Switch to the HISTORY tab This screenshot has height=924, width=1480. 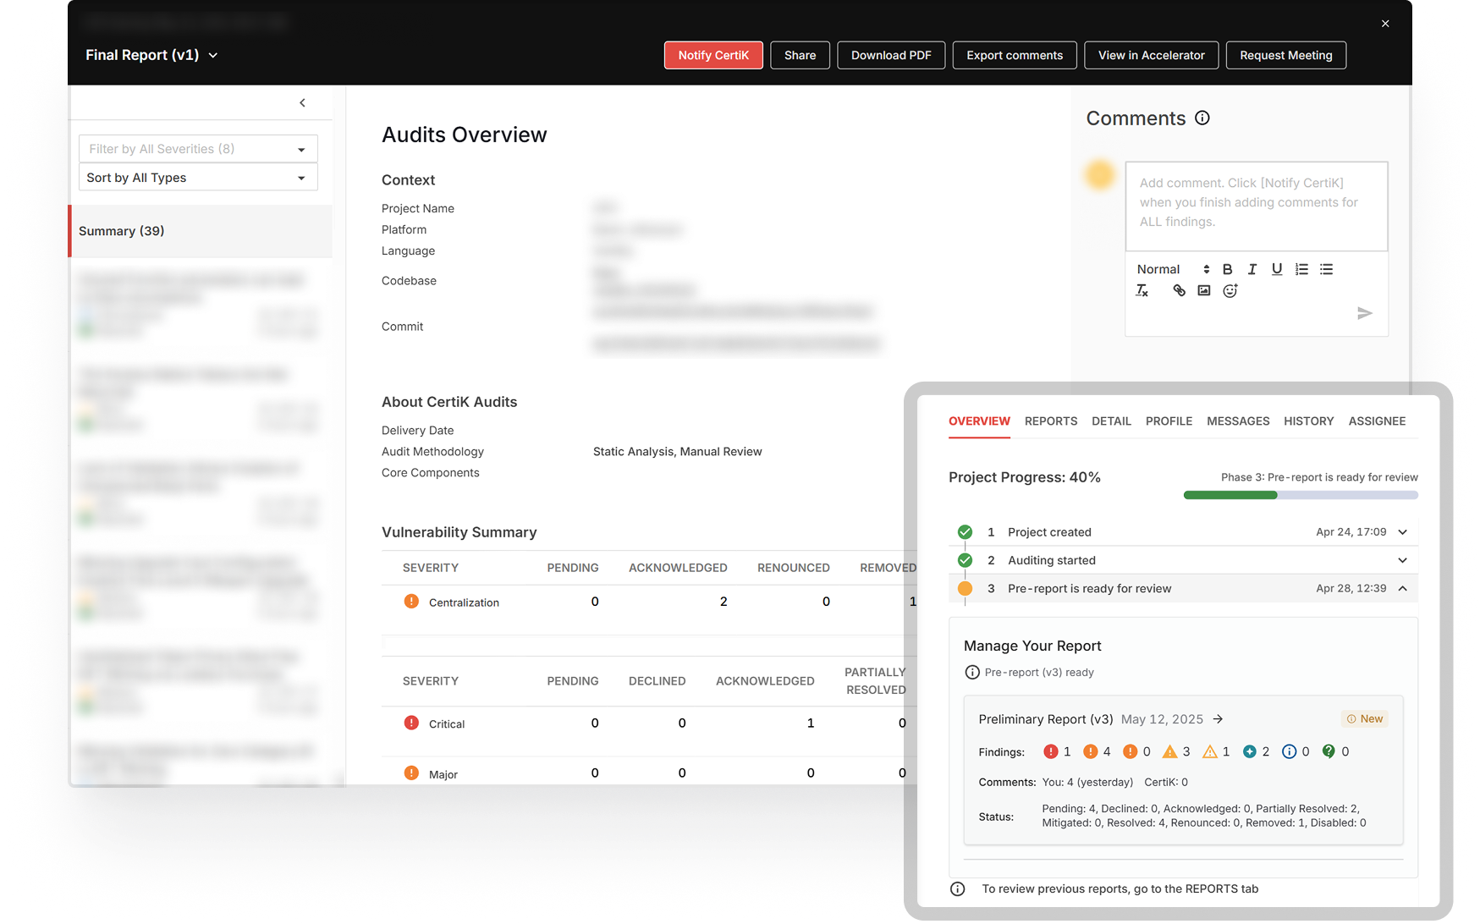tap(1308, 421)
